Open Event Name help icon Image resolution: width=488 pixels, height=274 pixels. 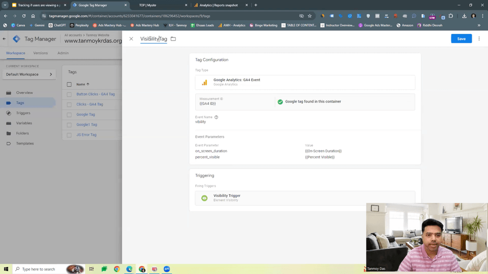[217, 117]
